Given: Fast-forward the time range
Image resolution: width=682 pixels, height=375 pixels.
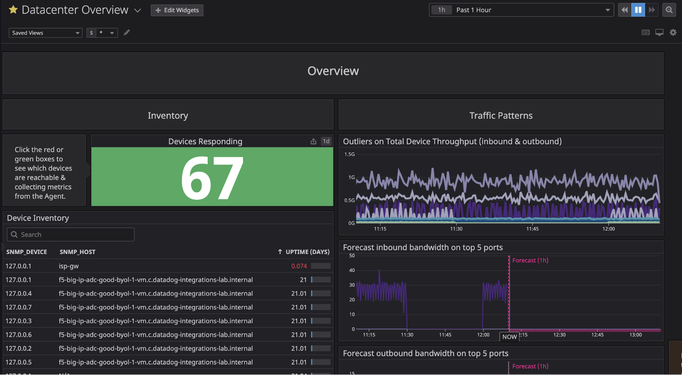Looking at the screenshot, I should pyautogui.click(x=652, y=10).
